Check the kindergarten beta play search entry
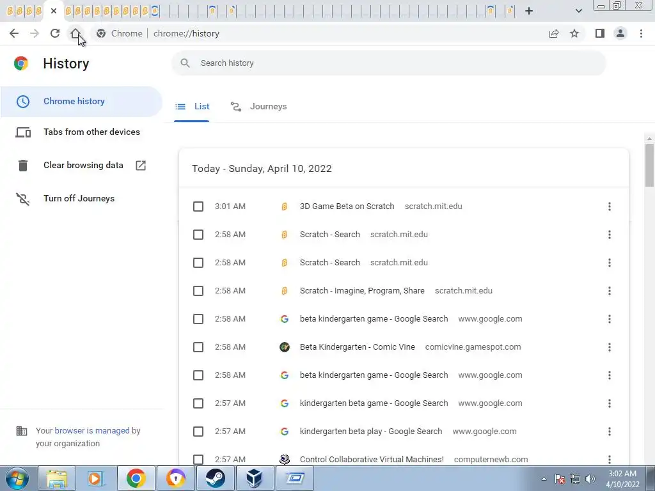Image resolution: width=655 pixels, height=491 pixels. [x=198, y=432]
